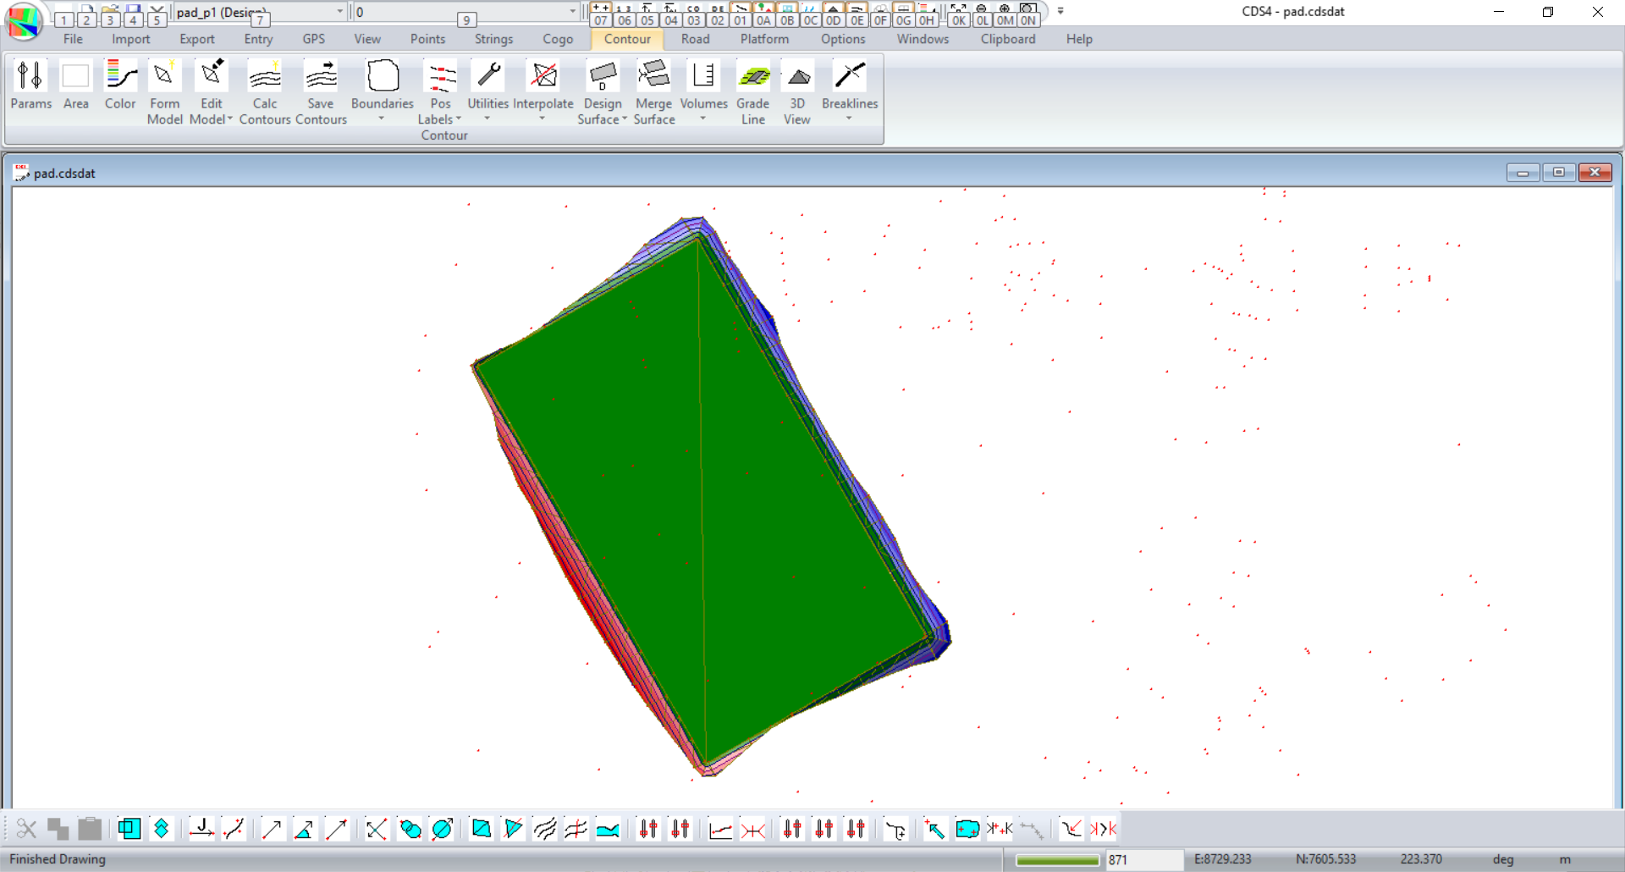
Task: Expand the Breaklines dropdown menu
Action: (x=849, y=119)
